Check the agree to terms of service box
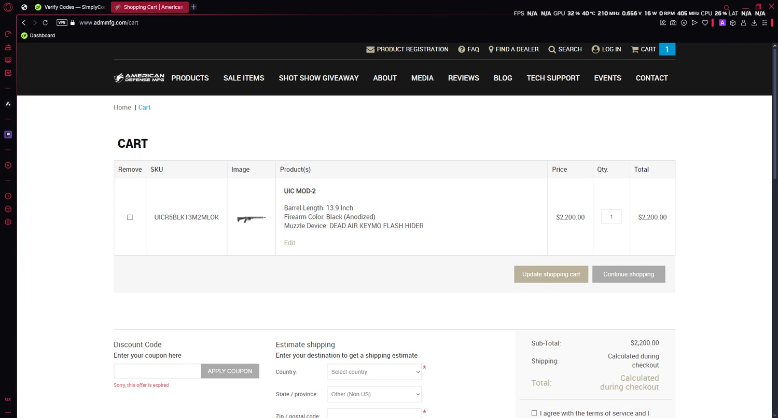 (x=534, y=413)
